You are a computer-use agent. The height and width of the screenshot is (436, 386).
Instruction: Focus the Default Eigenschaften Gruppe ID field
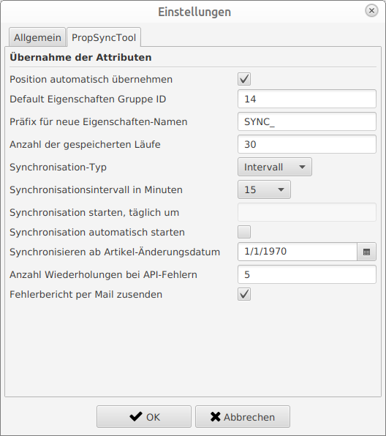[x=307, y=99]
